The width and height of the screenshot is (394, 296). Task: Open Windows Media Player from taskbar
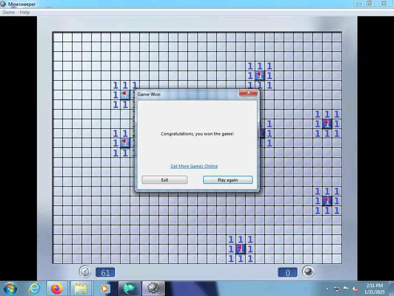(x=105, y=288)
